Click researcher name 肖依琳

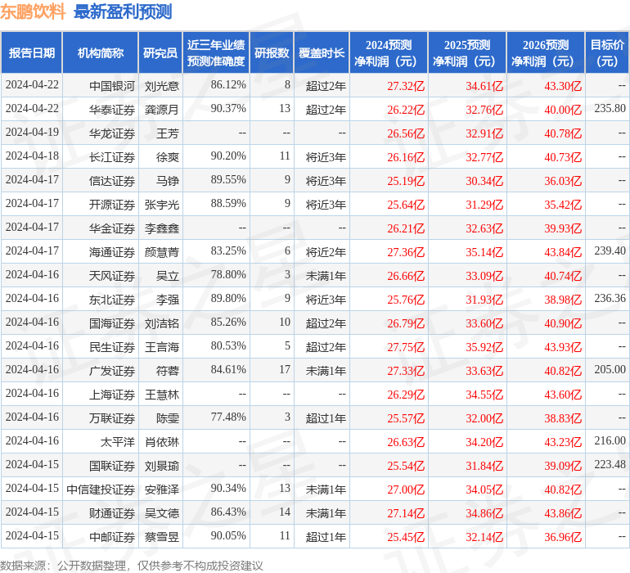tap(161, 442)
